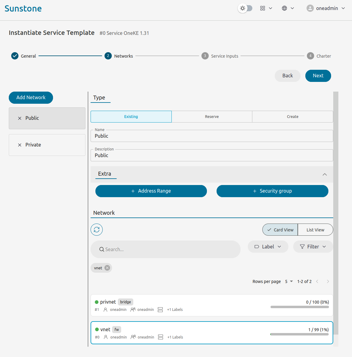The width and height of the screenshot is (352, 357).
Task: Select the privnet network card
Action: [x=212, y=305]
